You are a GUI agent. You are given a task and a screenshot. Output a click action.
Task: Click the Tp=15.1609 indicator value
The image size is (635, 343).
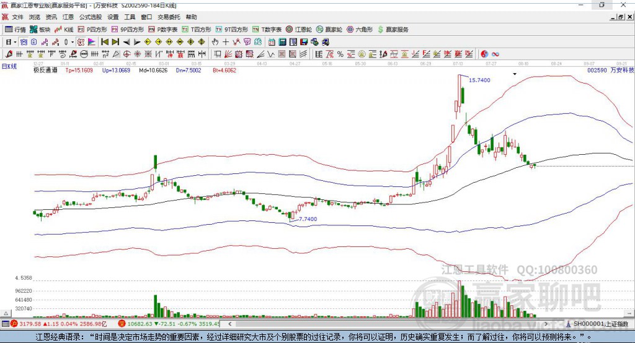(x=79, y=71)
